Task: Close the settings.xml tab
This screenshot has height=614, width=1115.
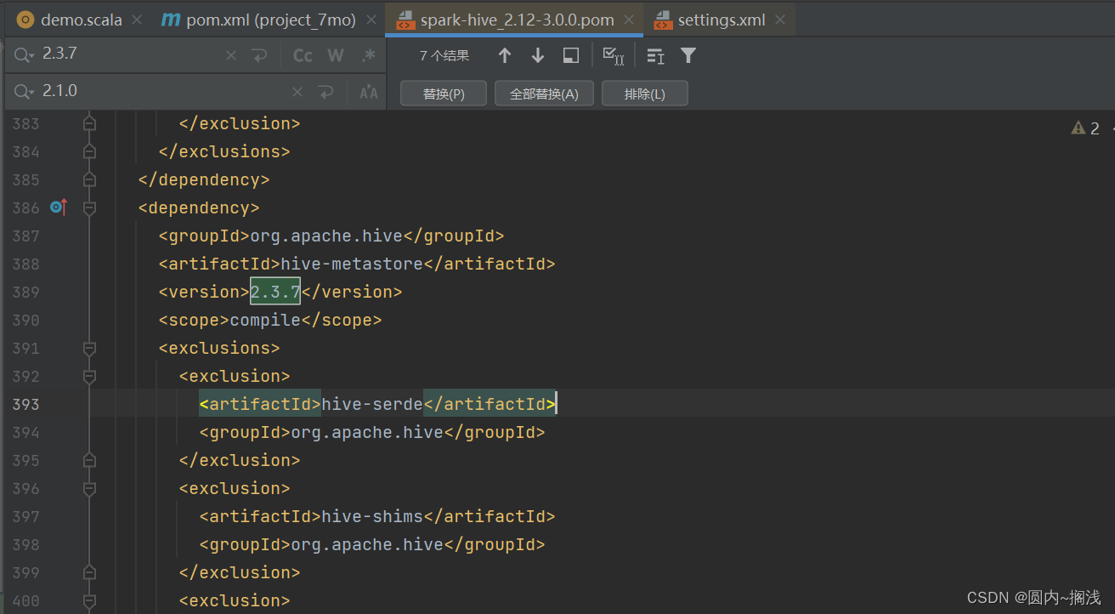Action: pyautogui.click(x=780, y=20)
